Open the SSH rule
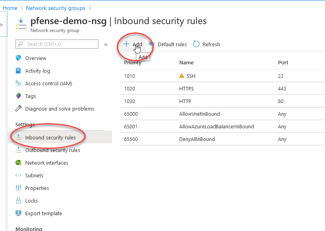Screen dimensions: 325x231 (191, 76)
